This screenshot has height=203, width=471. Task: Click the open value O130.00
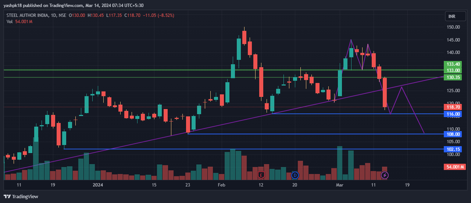coord(77,15)
